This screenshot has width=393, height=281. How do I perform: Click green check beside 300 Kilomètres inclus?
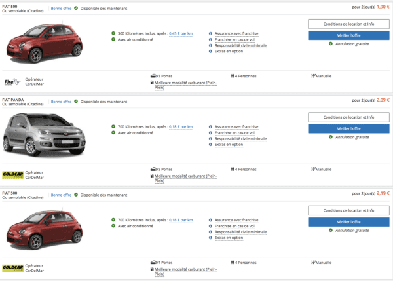[113, 33]
